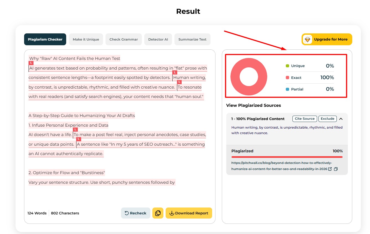Open the pitchwall.co source link
The image size is (370, 234).
(x=279, y=166)
